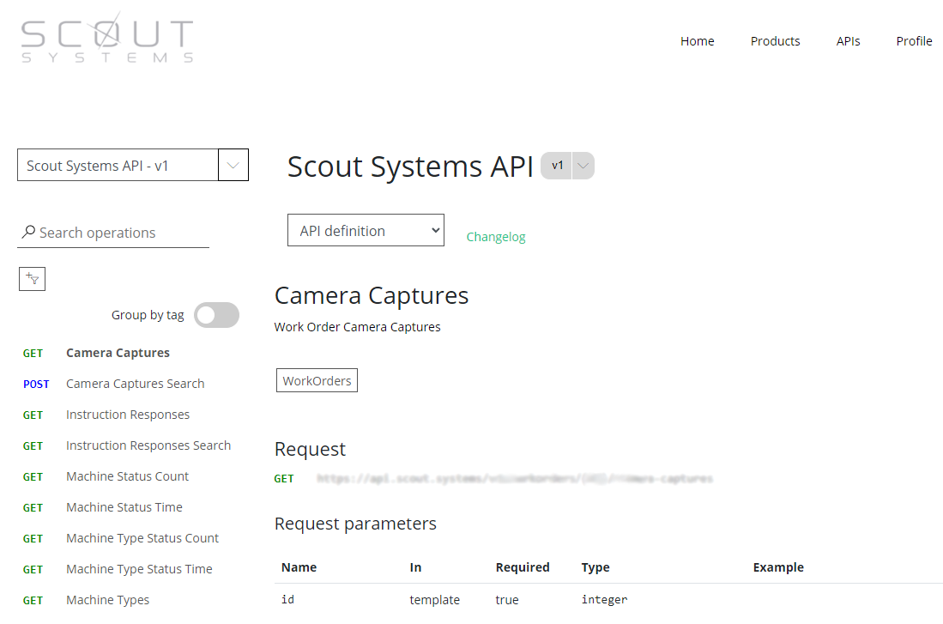Open the Machine Type Status Time operation
The width and height of the screenshot is (943, 624).
click(139, 569)
